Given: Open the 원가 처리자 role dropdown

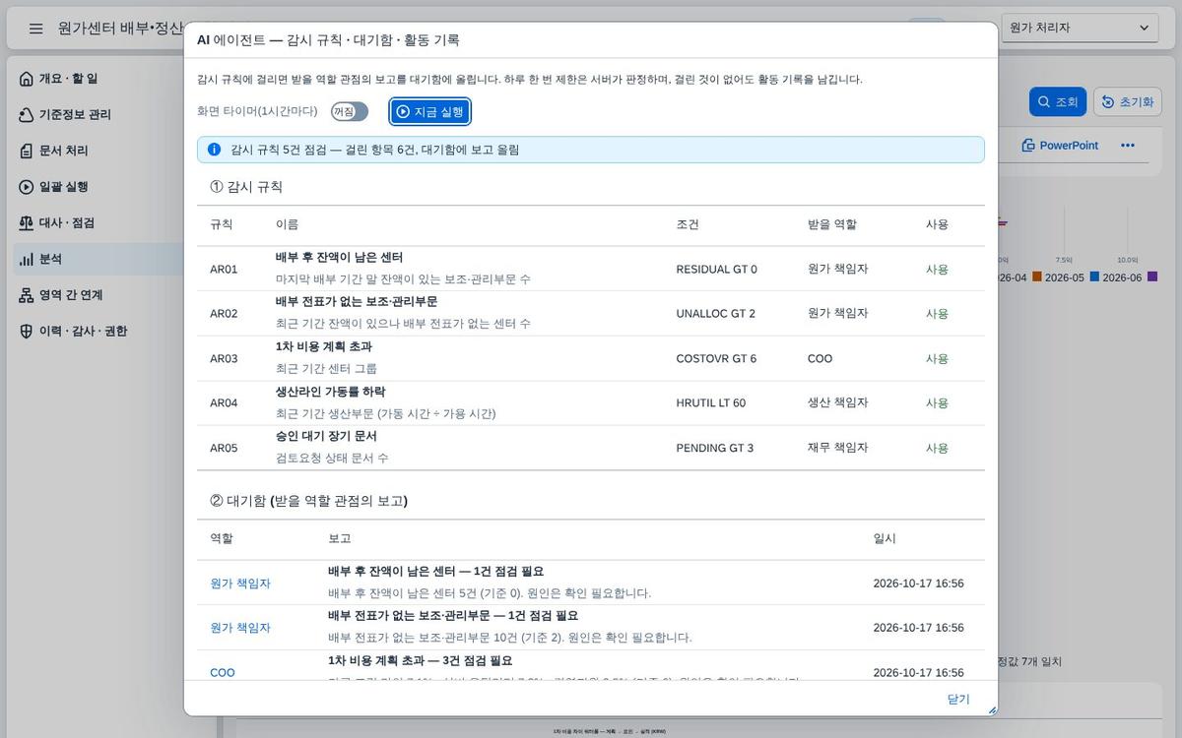Looking at the screenshot, I should pos(1080,28).
